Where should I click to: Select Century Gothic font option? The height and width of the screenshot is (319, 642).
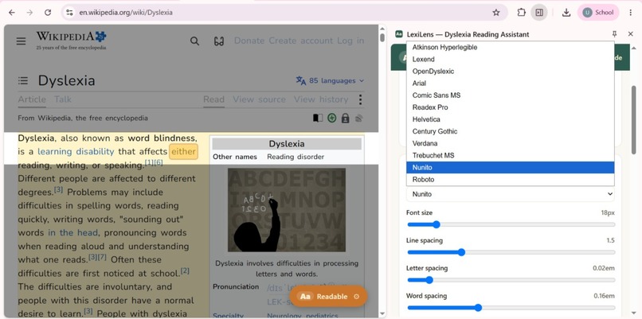510,131
